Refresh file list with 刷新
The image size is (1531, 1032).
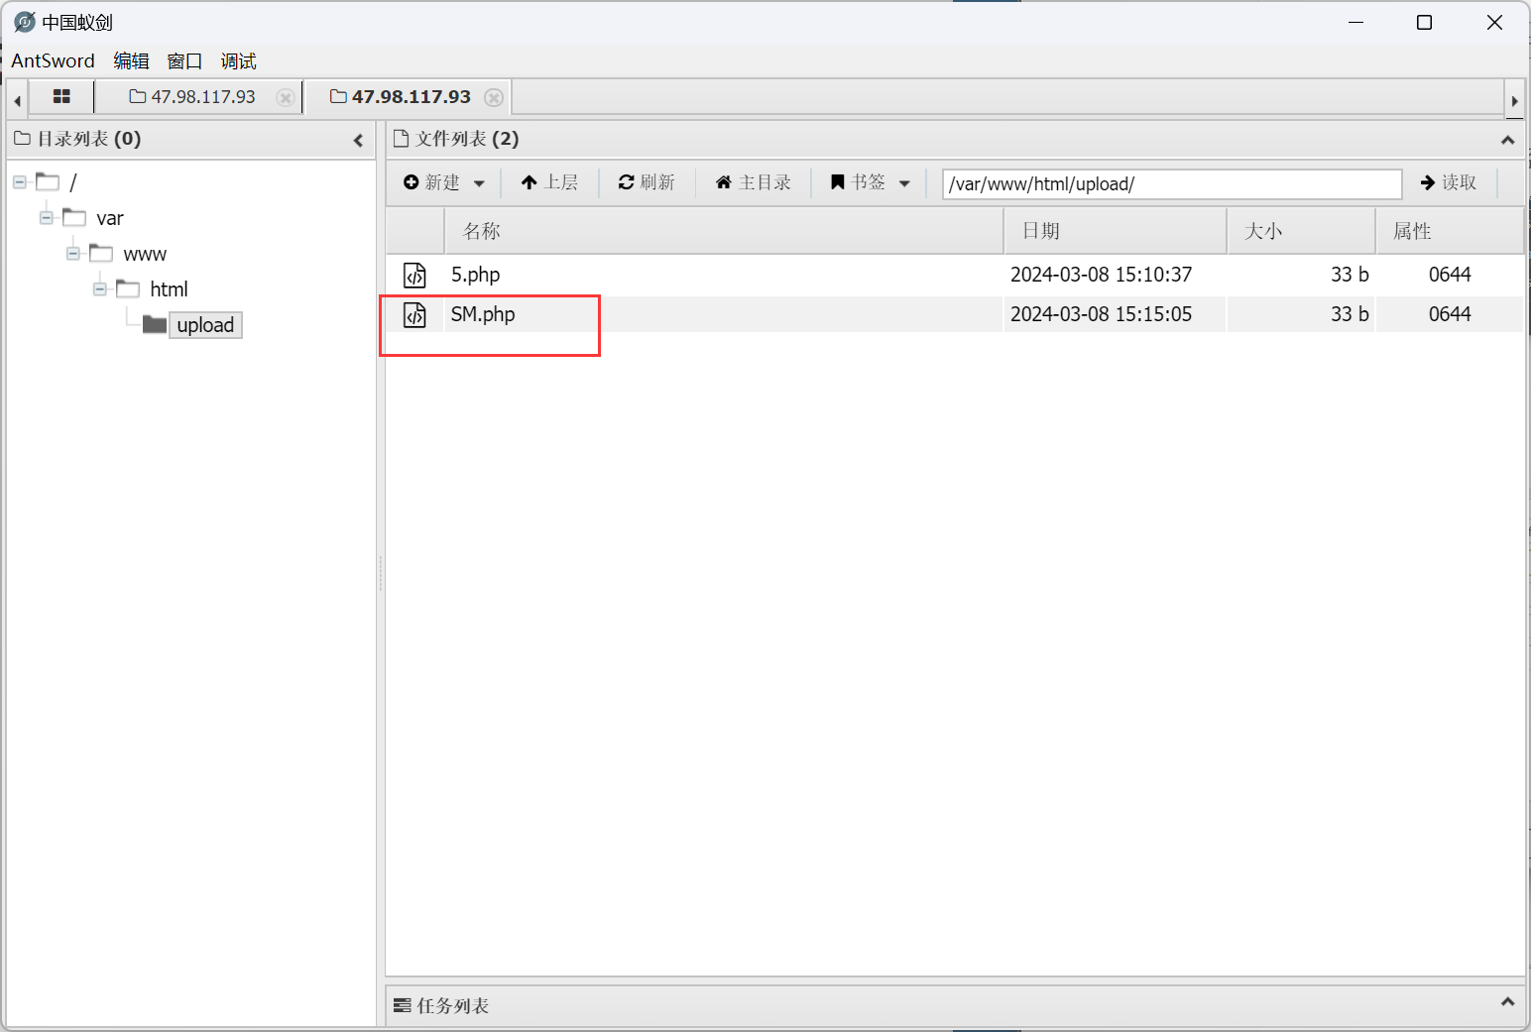point(647,182)
